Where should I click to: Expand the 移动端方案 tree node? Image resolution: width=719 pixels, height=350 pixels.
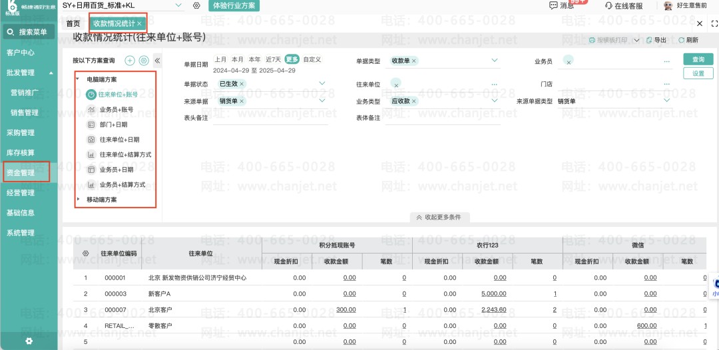[x=78, y=199]
